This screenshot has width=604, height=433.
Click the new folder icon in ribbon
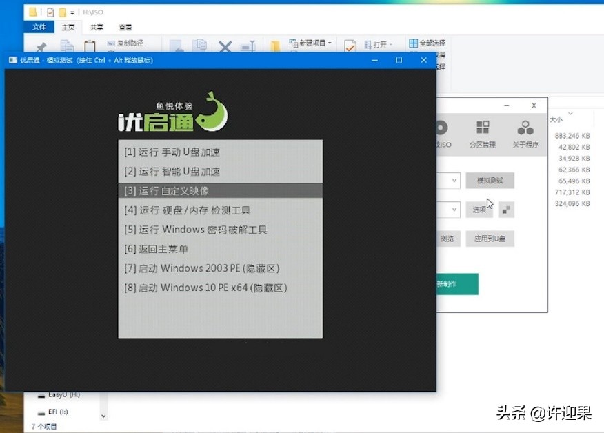pyautogui.click(x=275, y=46)
